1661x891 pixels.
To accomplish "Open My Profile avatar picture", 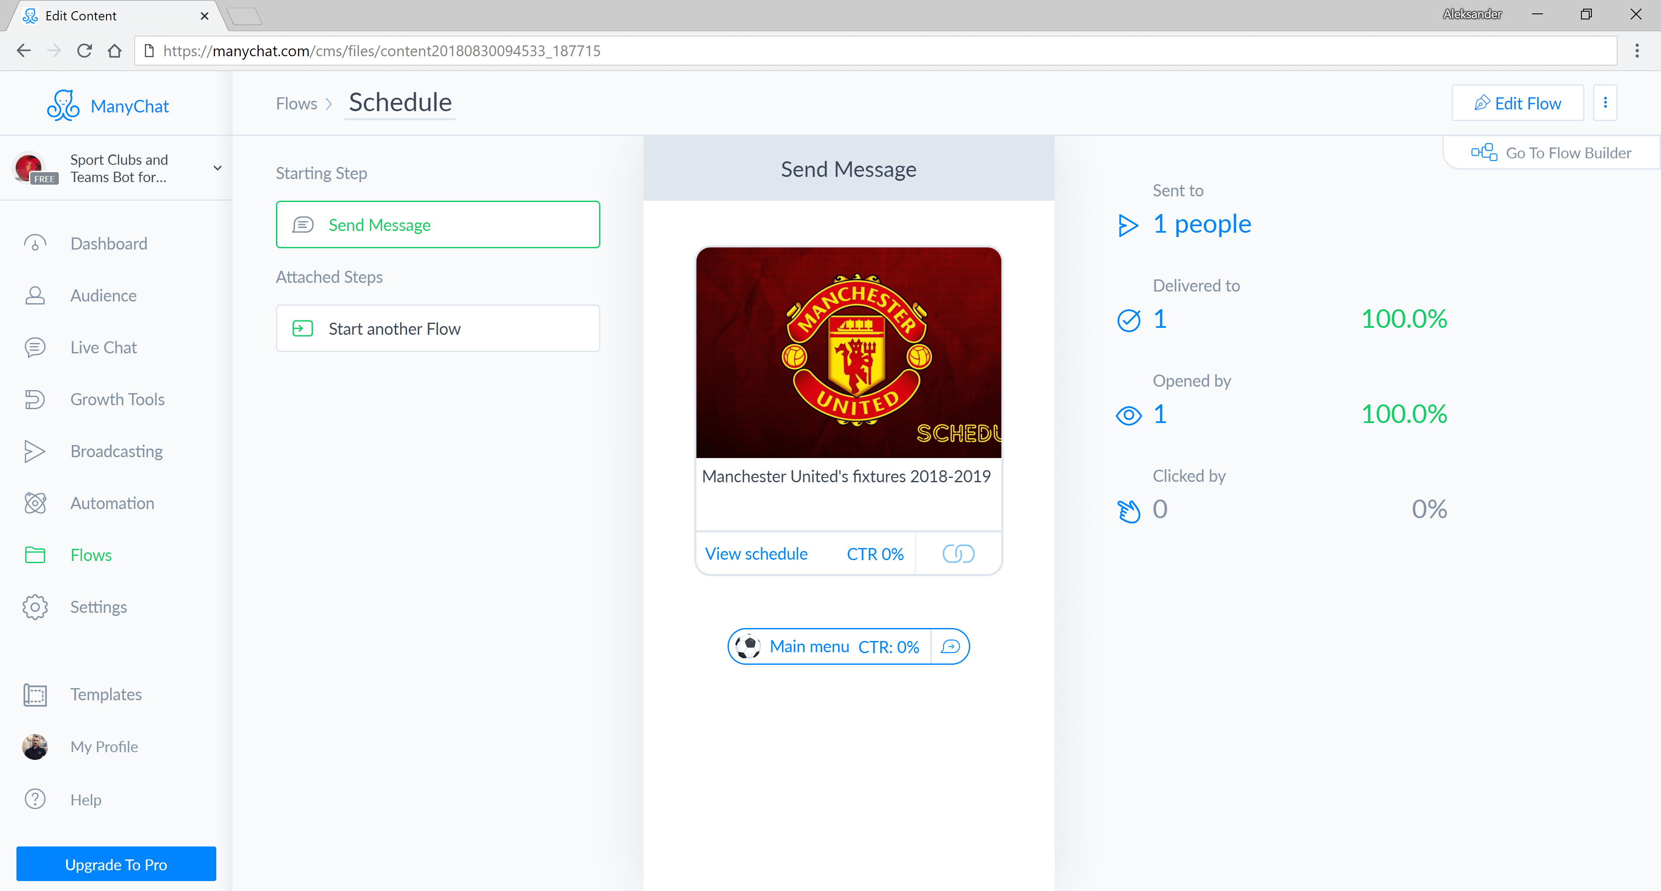I will [x=35, y=747].
